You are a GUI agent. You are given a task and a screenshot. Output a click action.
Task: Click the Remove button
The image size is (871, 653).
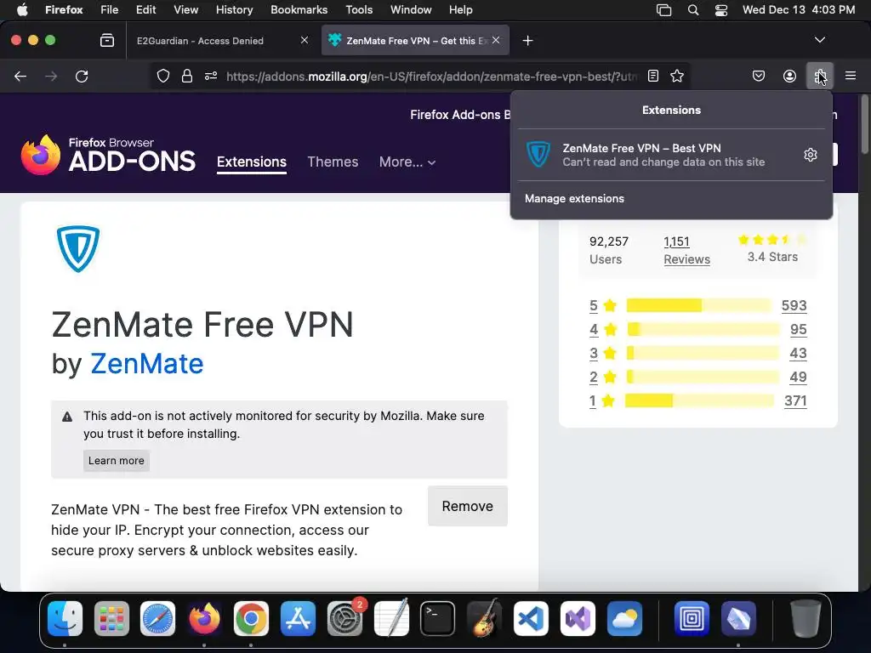pos(468,506)
